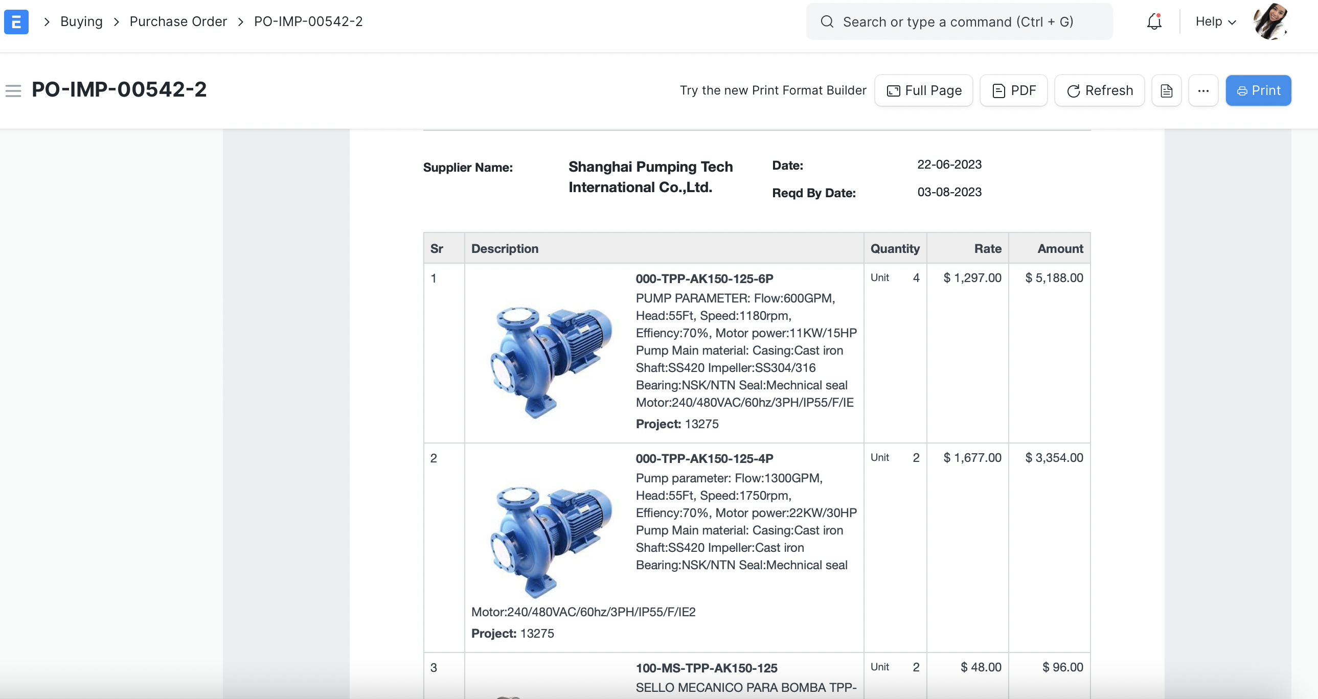Click the Refresh icon button
This screenshot has width=1318, height=699.
click(1075, 90)
